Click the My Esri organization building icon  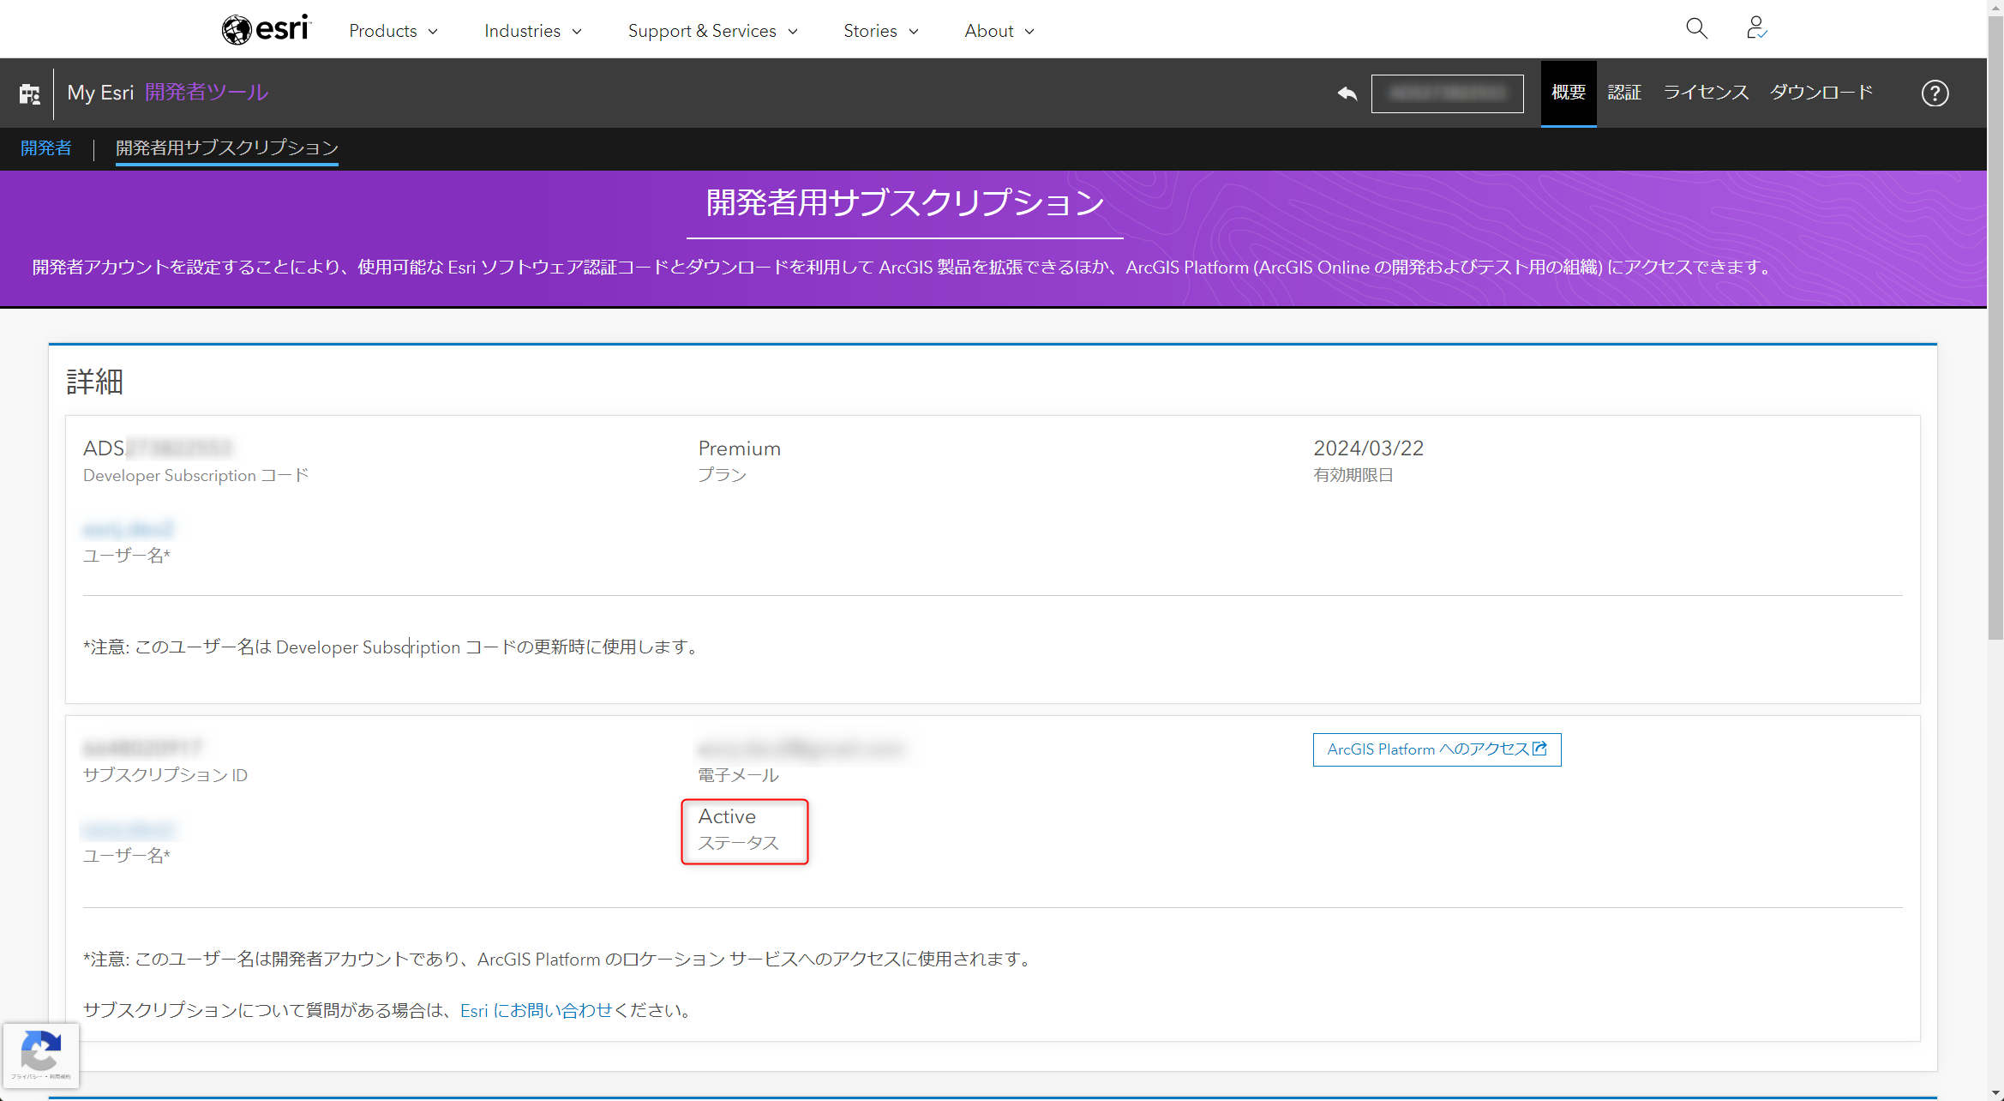tap(30, 93)
